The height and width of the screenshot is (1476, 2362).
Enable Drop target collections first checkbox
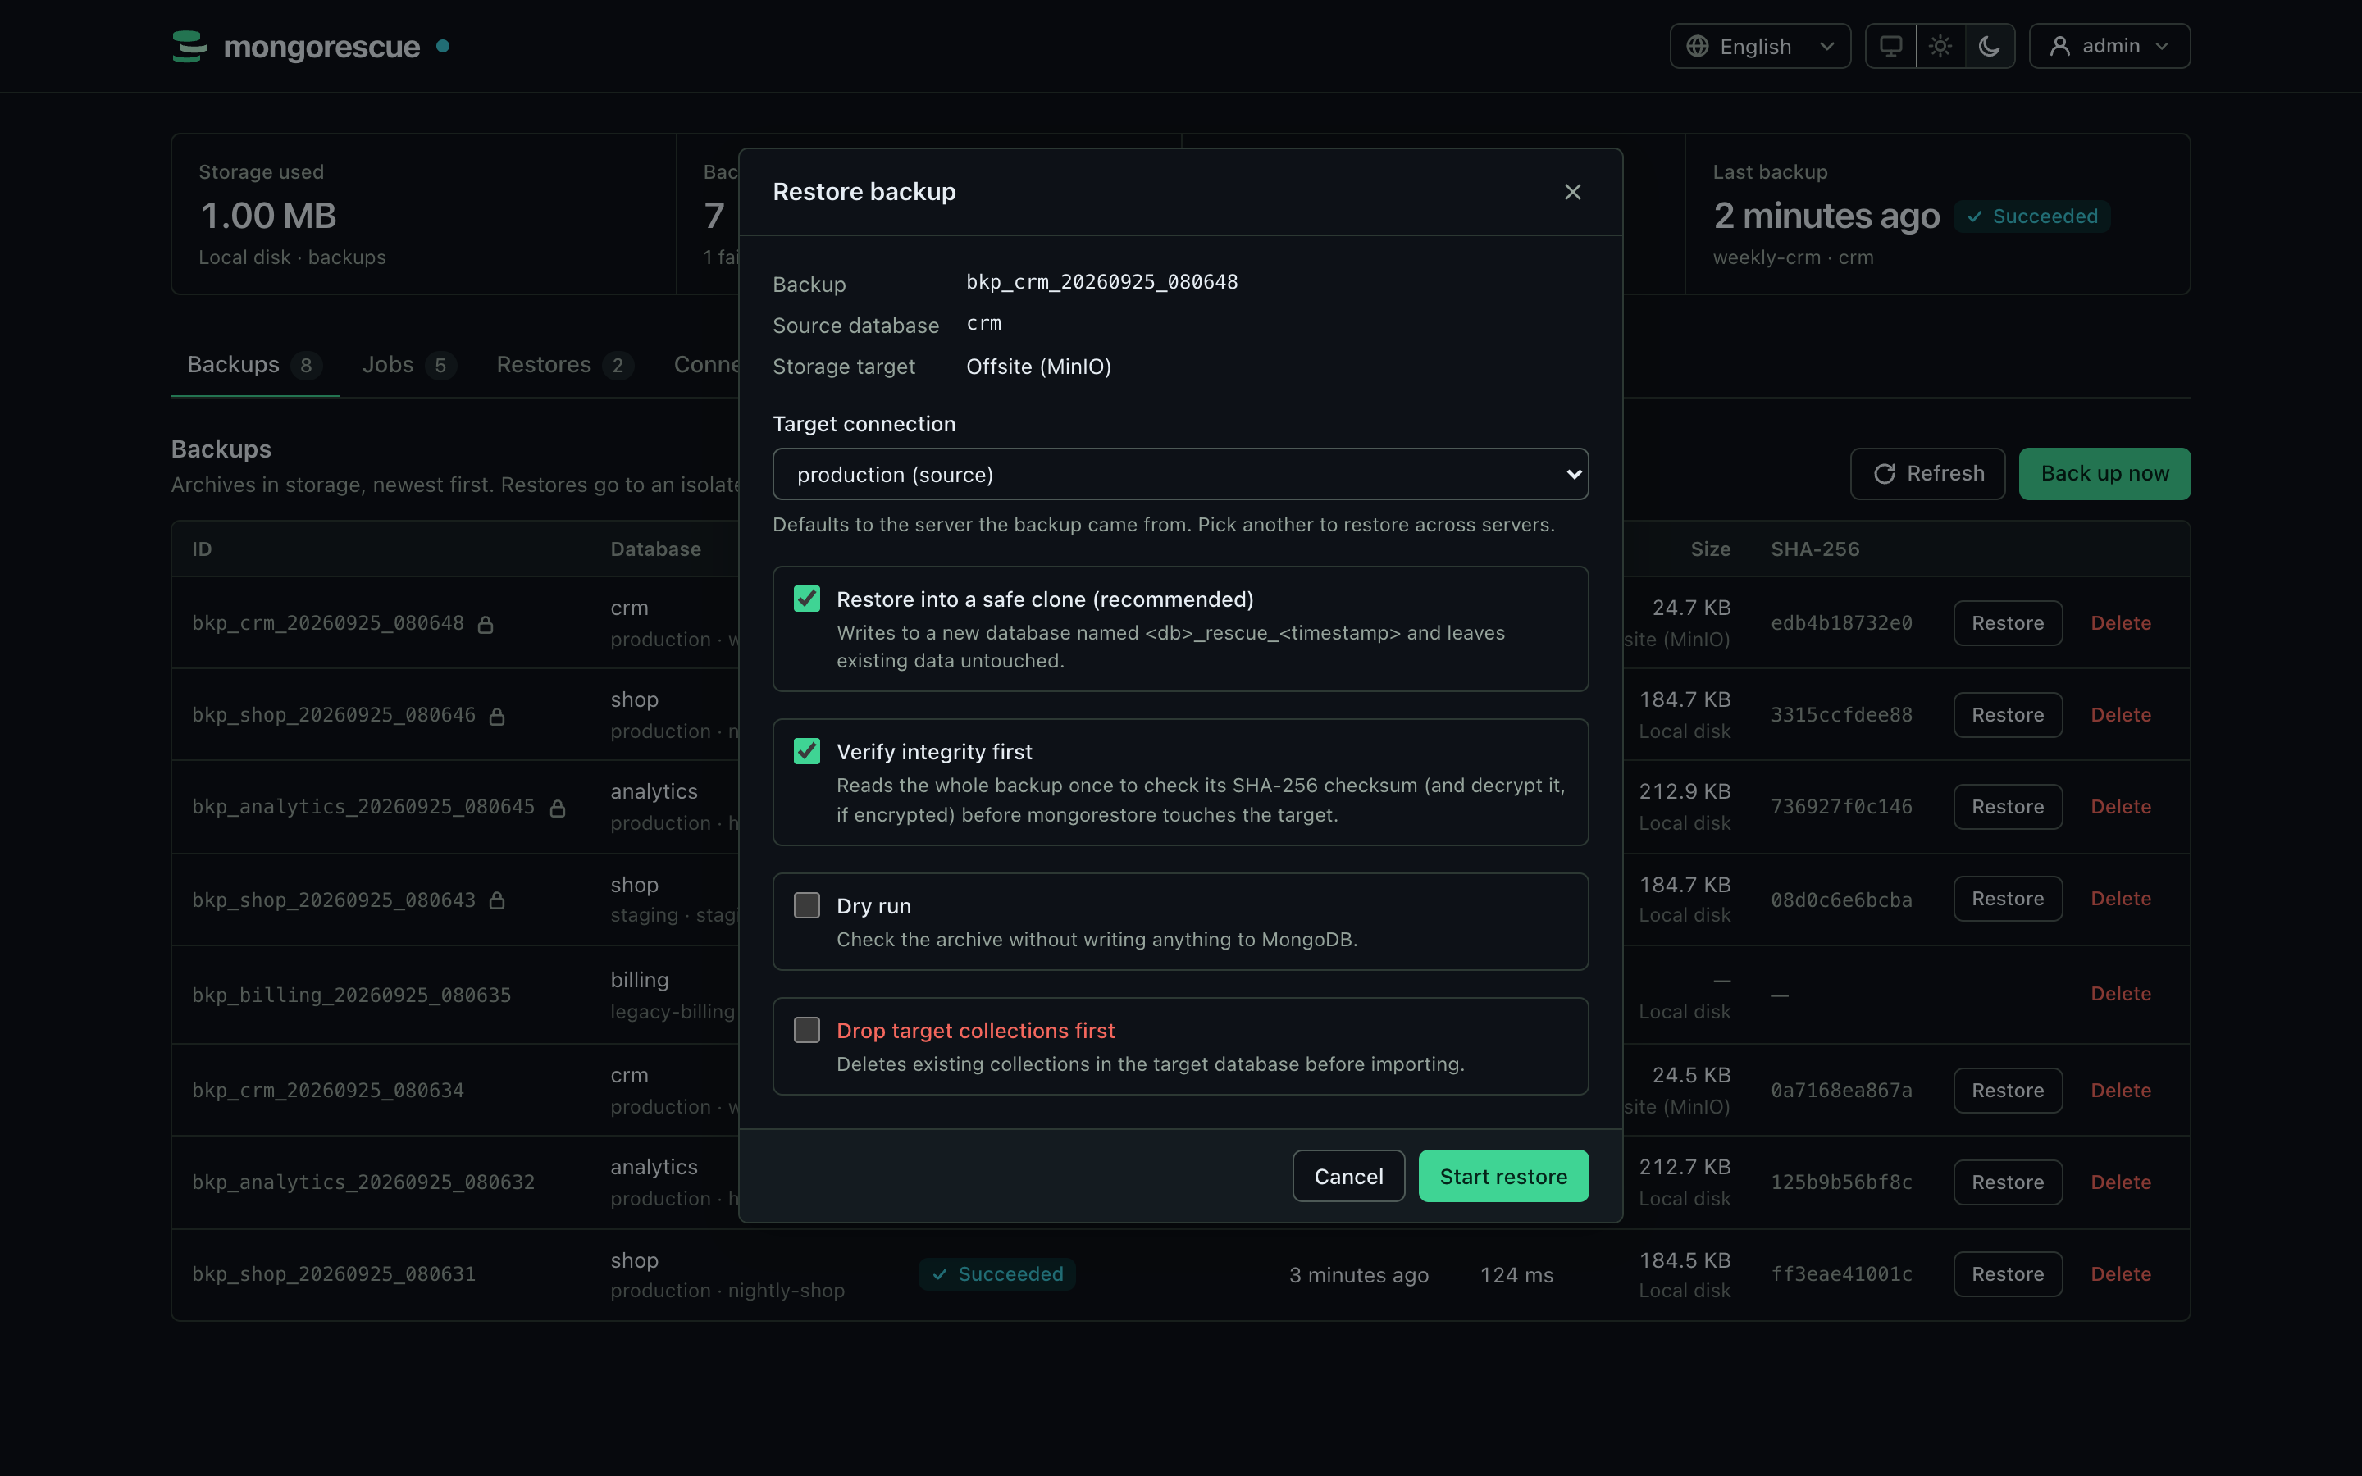[x=806, y=1030]
